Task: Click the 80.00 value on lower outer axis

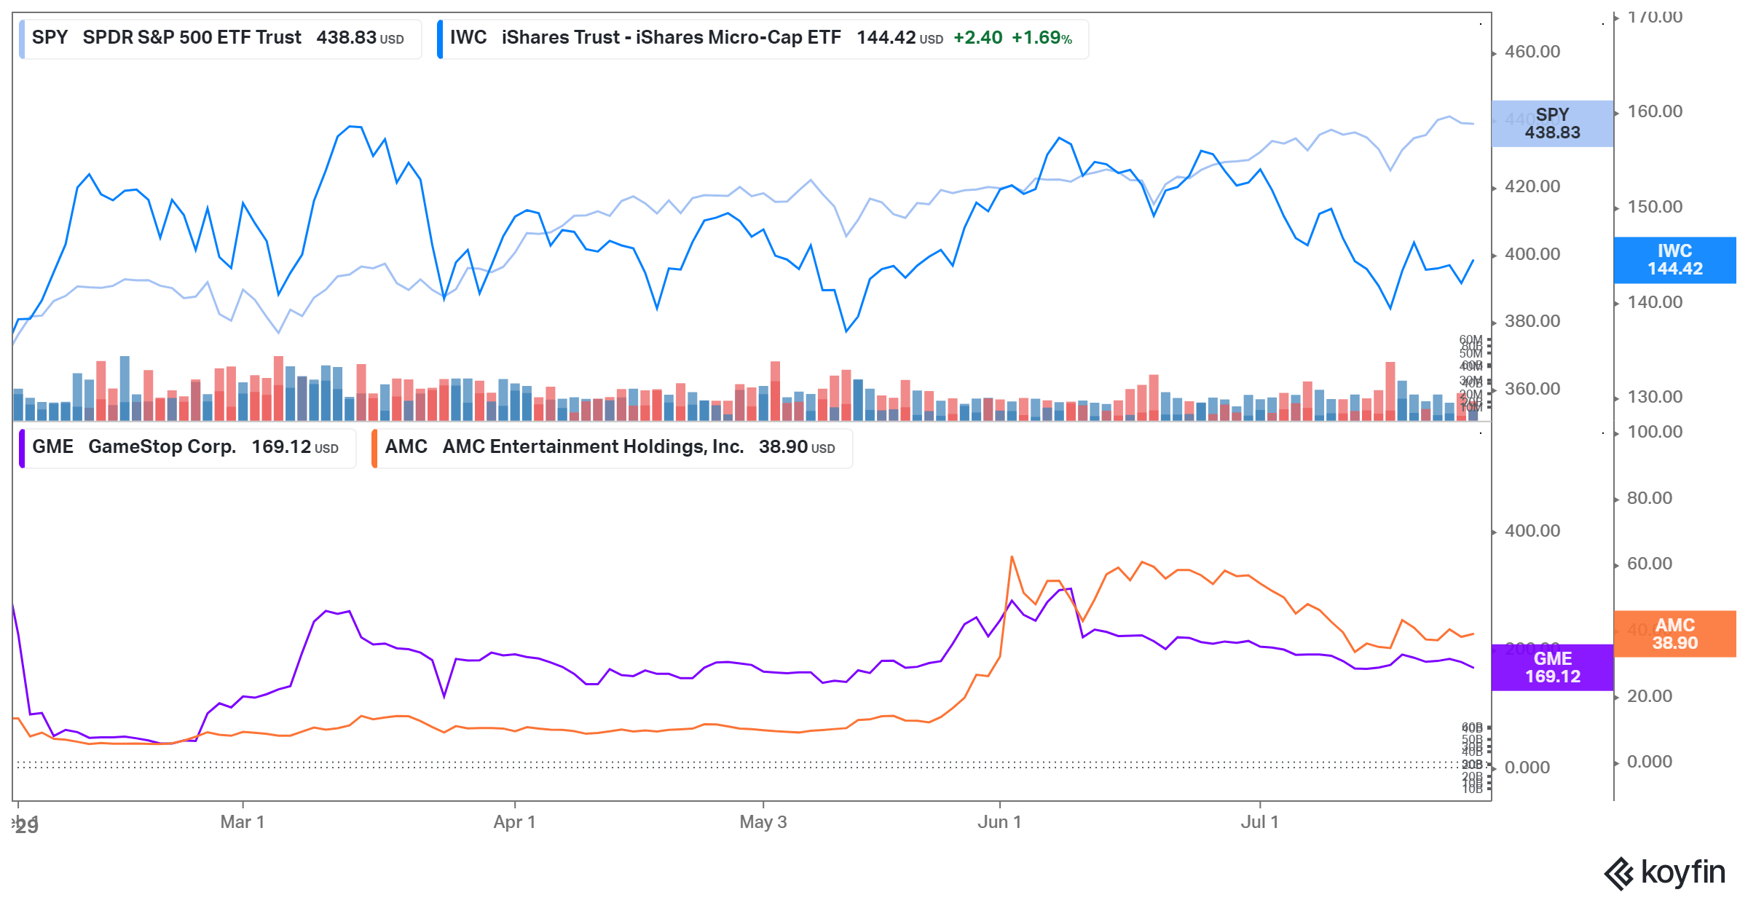Action: pos(1650,498)
